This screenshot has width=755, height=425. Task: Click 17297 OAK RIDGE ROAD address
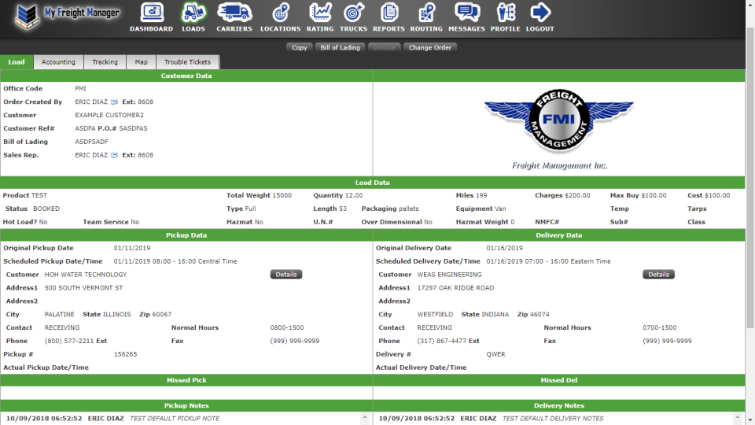click(x=455, y=288)
